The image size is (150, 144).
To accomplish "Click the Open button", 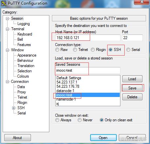I will [103, 138].
